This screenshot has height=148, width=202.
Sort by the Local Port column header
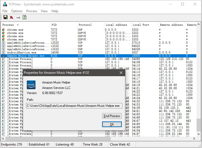(x=145, y=25)
